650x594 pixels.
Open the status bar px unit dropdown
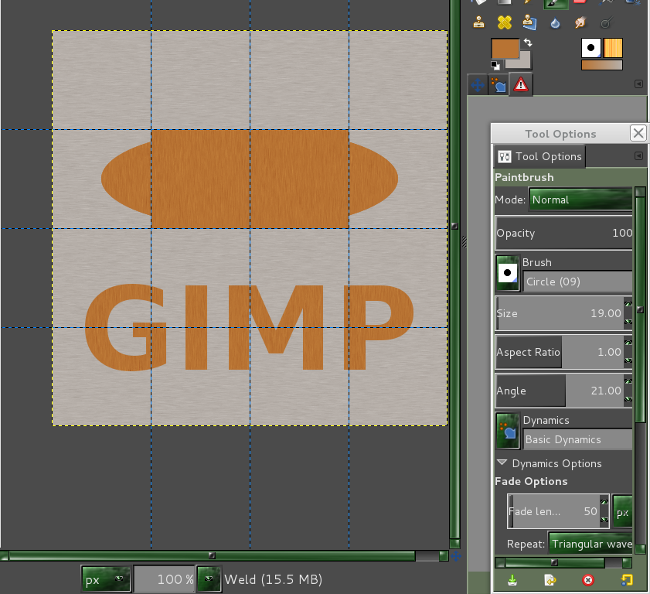pyautogui.click(x=106, y=579)
